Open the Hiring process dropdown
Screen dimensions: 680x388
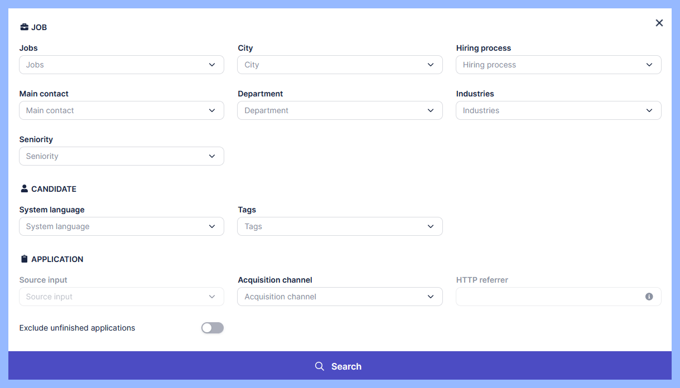point(558,65)
